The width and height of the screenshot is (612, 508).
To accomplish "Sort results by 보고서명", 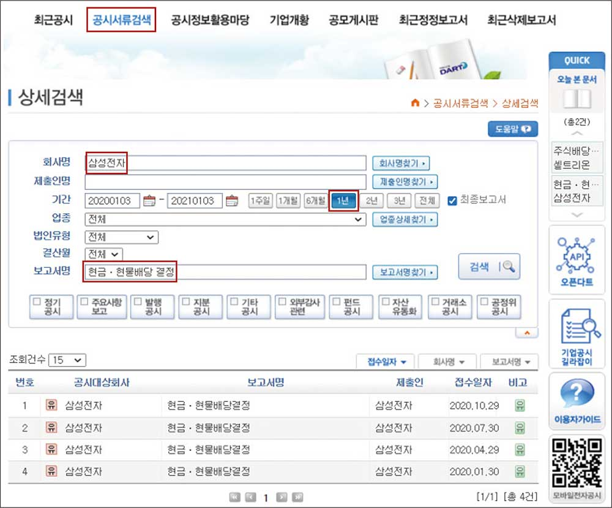I will (x=509, y=362).
